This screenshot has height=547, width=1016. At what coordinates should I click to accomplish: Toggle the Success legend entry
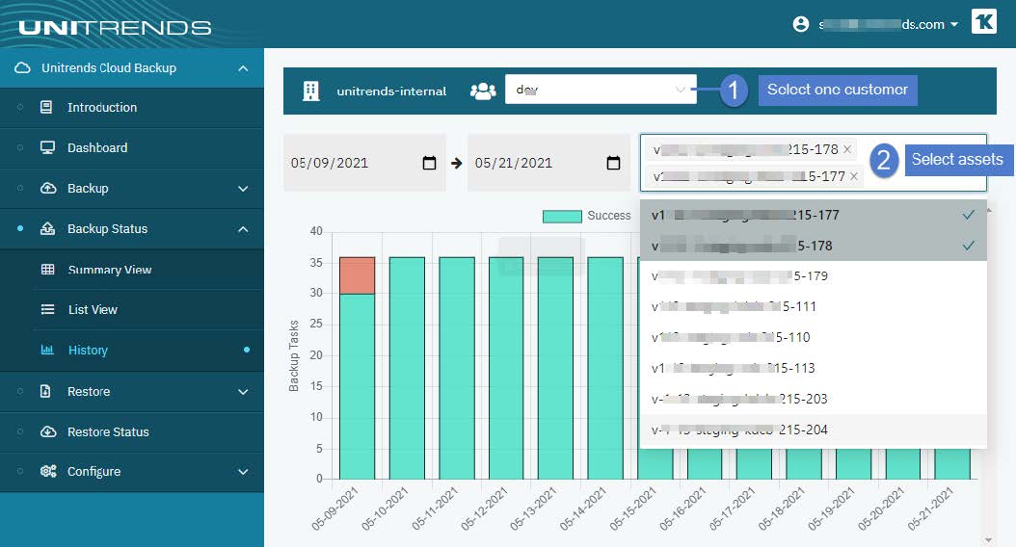tap(586, 216)
